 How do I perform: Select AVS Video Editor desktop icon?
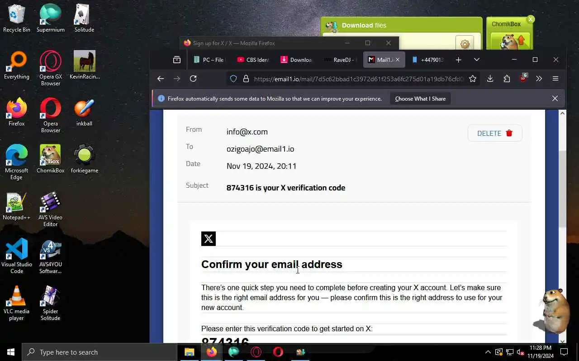click(51, 209)
